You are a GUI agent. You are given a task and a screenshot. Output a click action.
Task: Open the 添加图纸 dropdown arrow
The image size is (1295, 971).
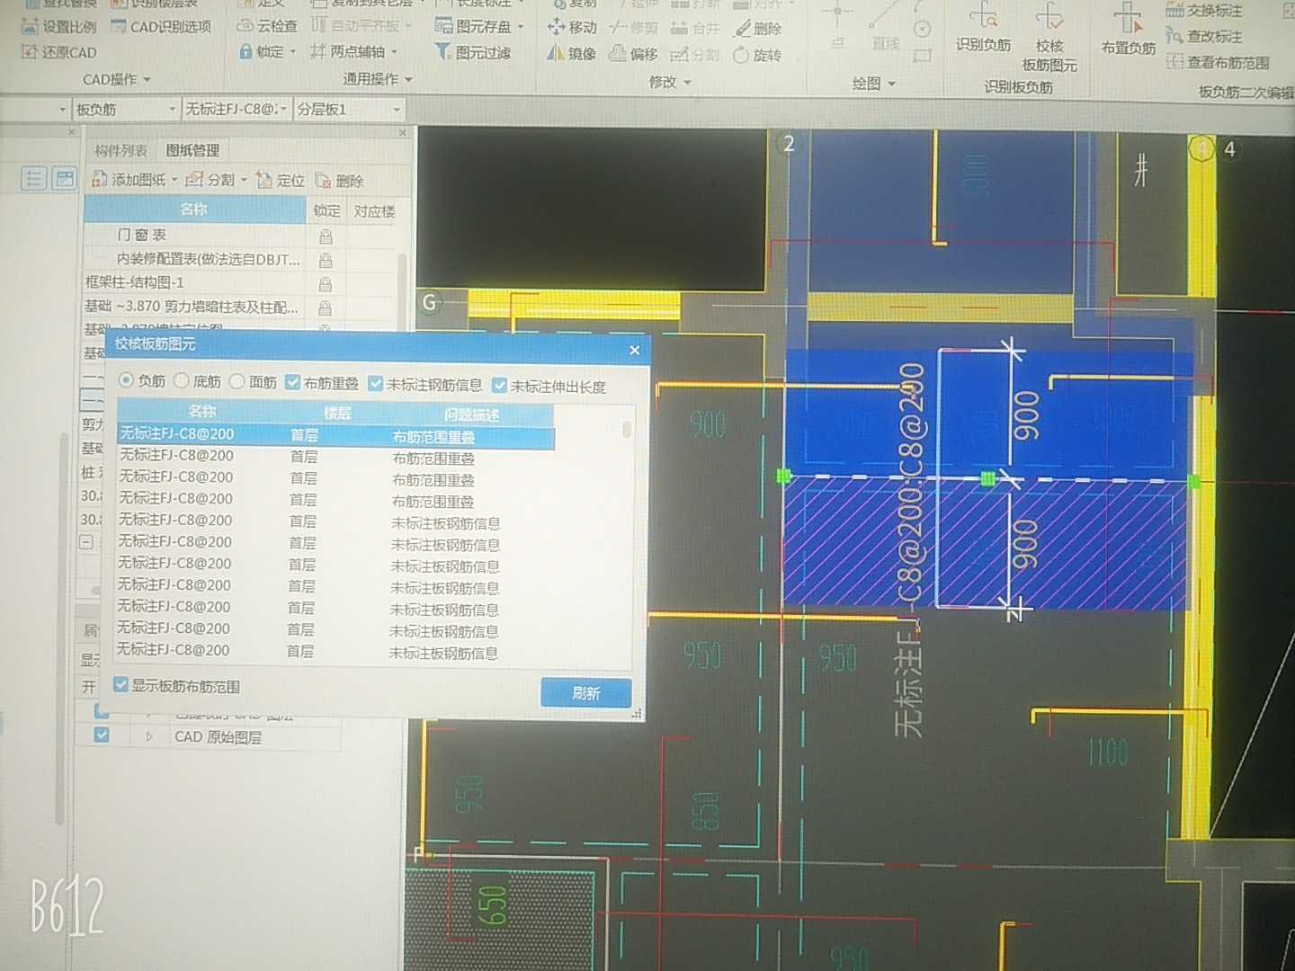pos(174,180)
